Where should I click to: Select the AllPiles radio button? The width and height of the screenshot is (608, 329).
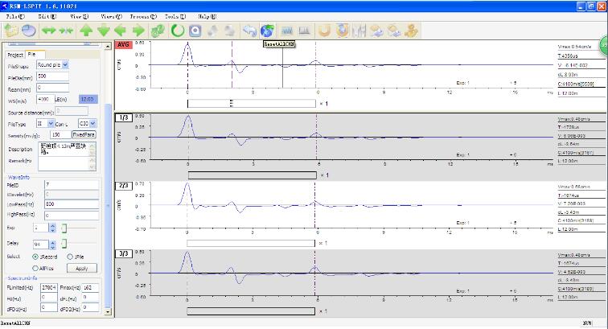point(35,269)
